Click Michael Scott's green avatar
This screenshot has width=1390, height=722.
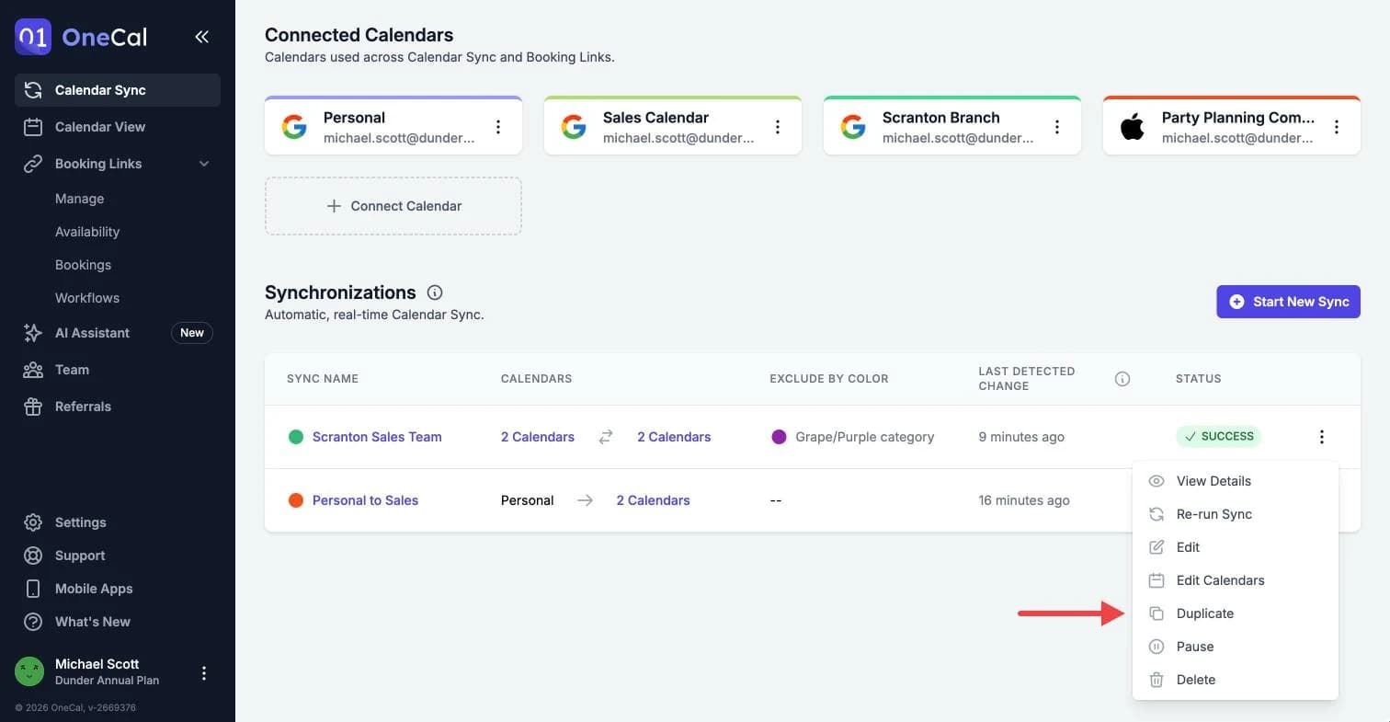tap(29, 672)
